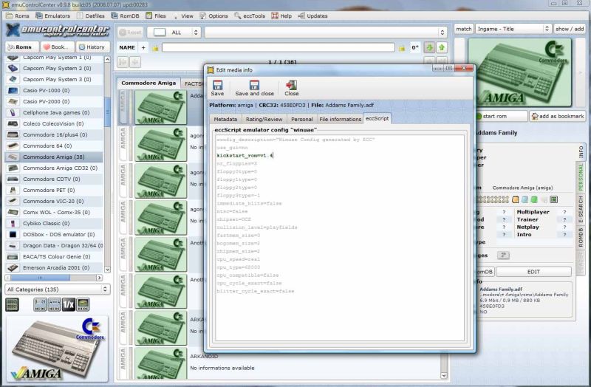Open the History tab in left panel
This screenshot has width=591, height=387.
(92, 47)
